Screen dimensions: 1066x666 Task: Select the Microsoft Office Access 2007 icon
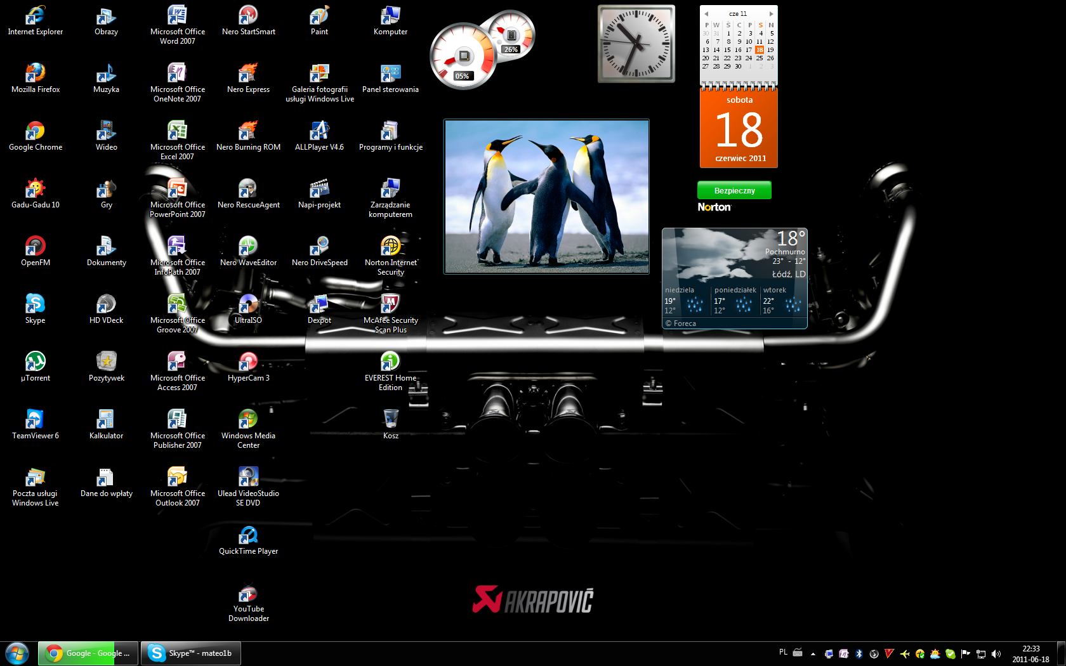pyautogui.click(x=178, y=372)
